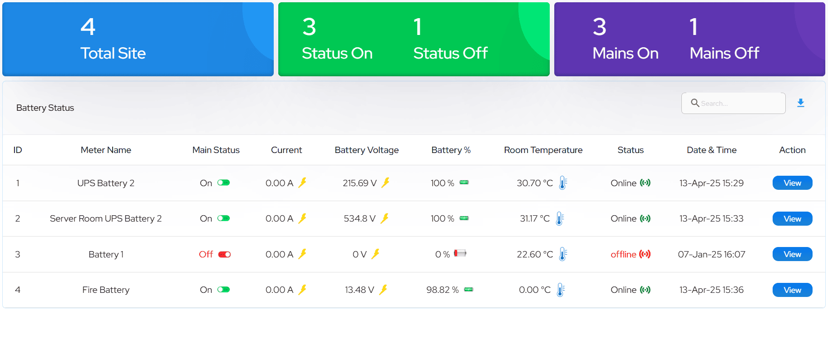Click the red offline signal icon

(x=645, y=254)
